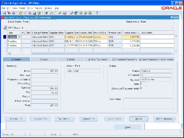Screen dimensions: 184x138
Task: Click the Open button
Action: 128,127
